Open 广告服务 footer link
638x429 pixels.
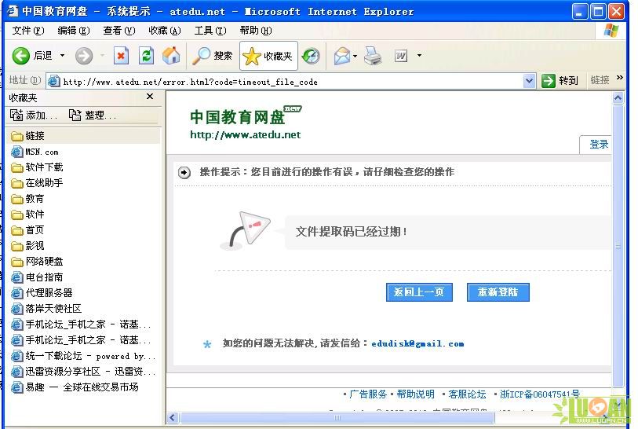point(368,394)
